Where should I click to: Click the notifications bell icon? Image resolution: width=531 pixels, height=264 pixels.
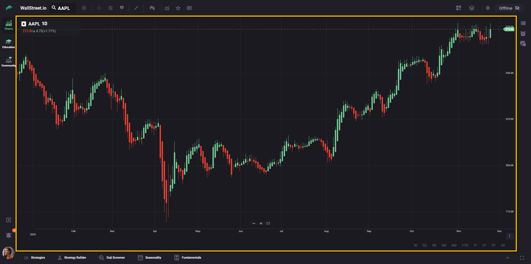(x=9, y=235)
